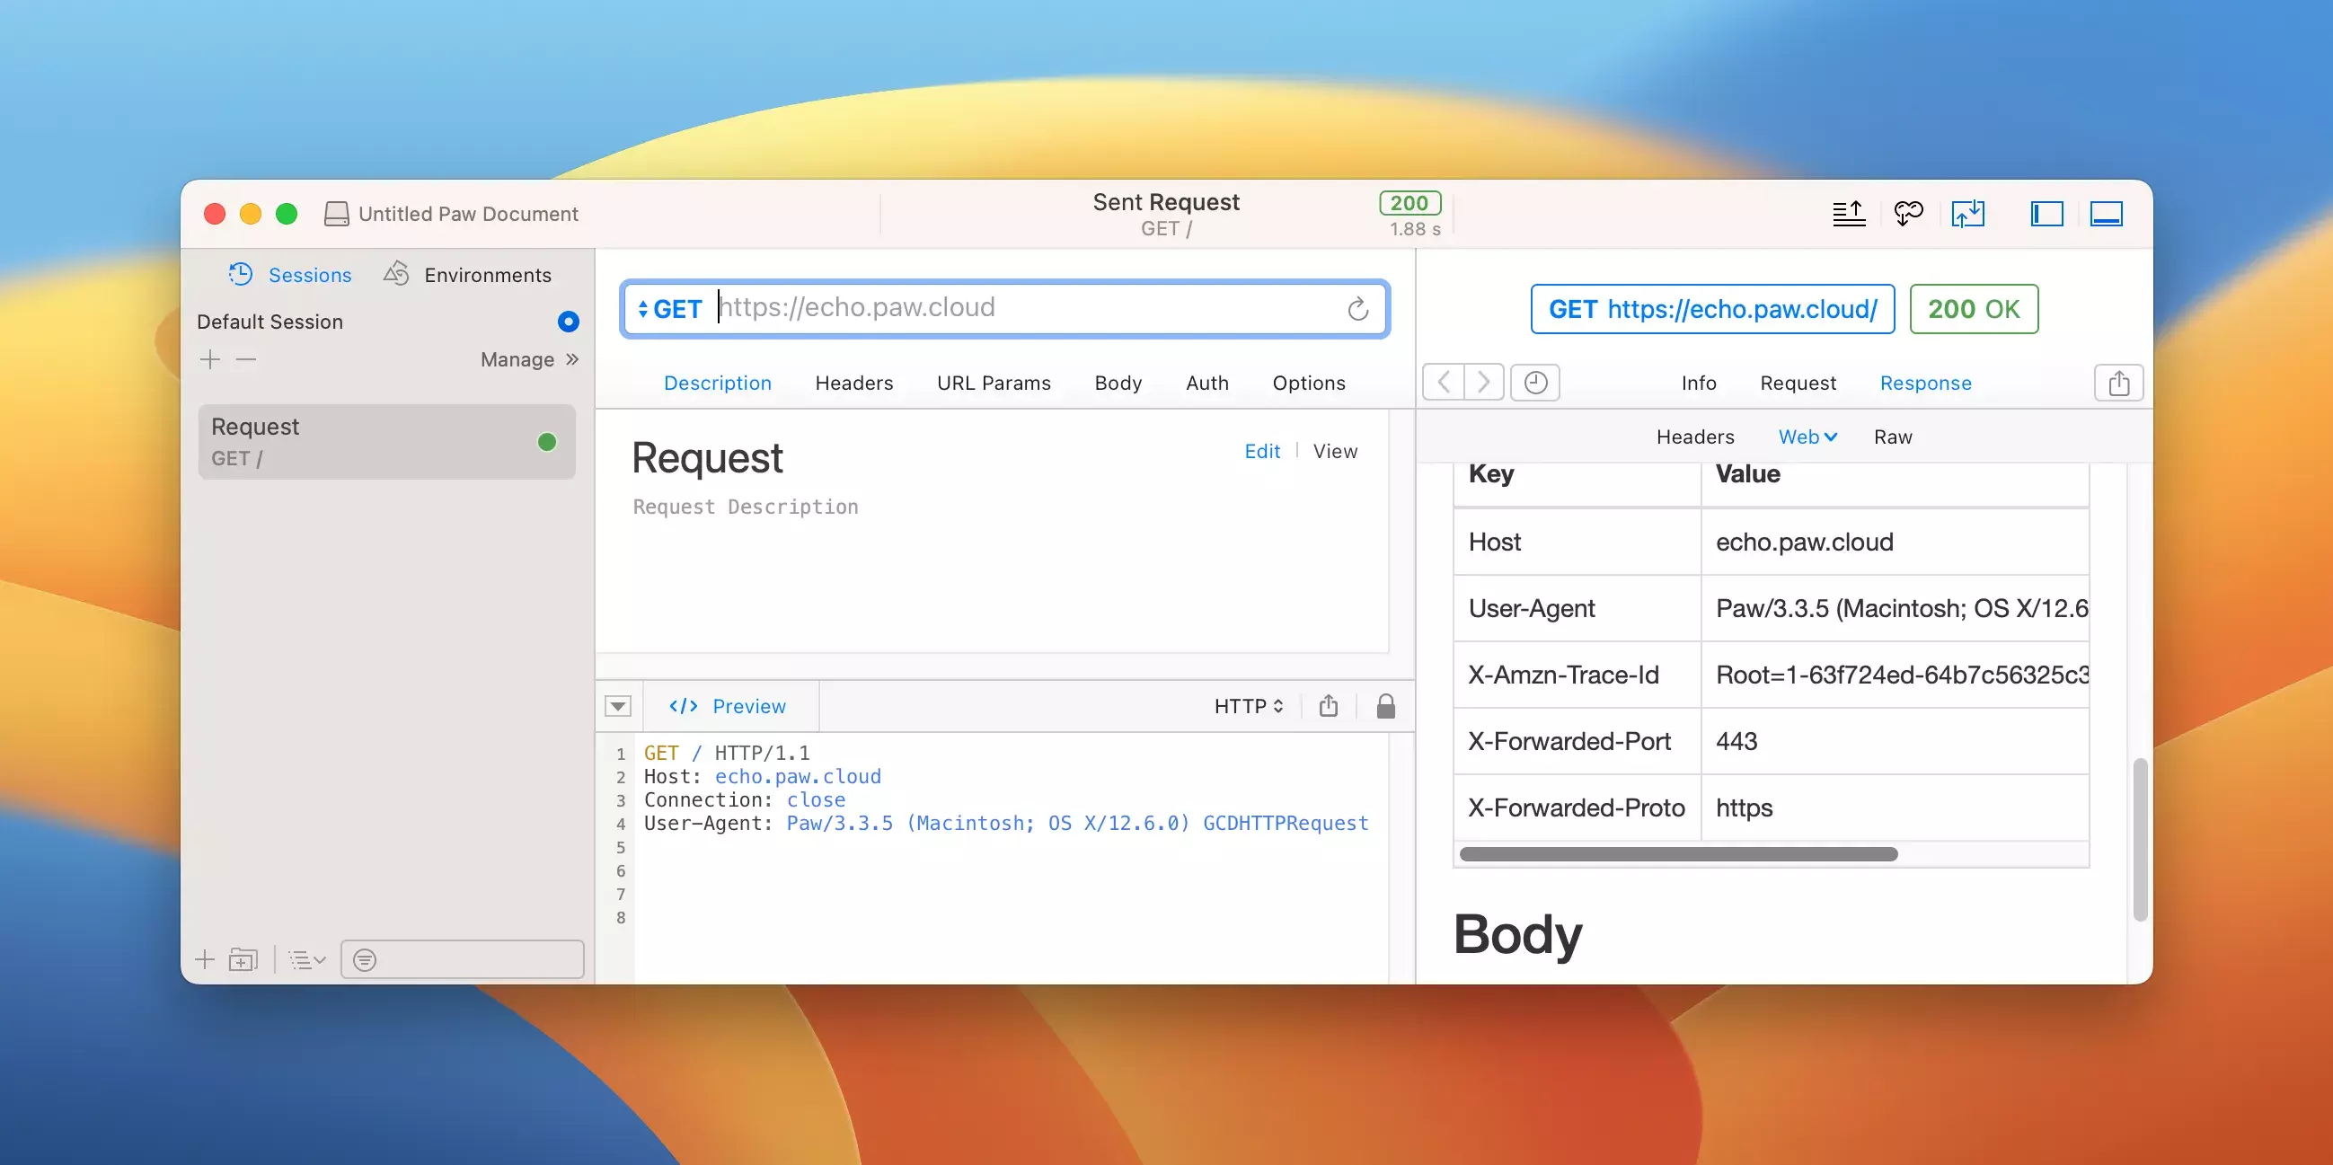Click the Manage sessions button
The image size is (2333, 1165).
pos(529,360)
